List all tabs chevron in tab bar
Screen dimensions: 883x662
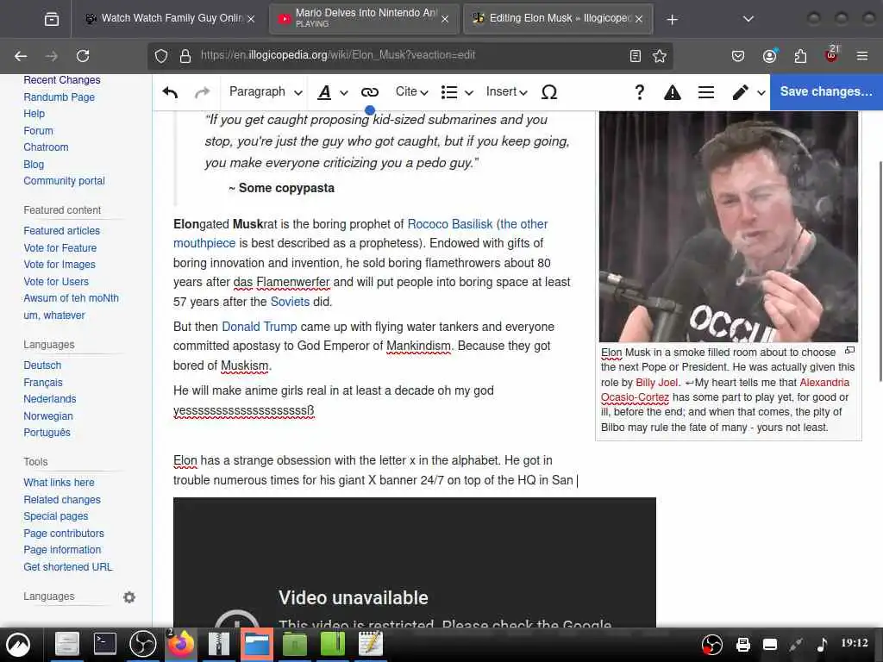click(748, 20)
